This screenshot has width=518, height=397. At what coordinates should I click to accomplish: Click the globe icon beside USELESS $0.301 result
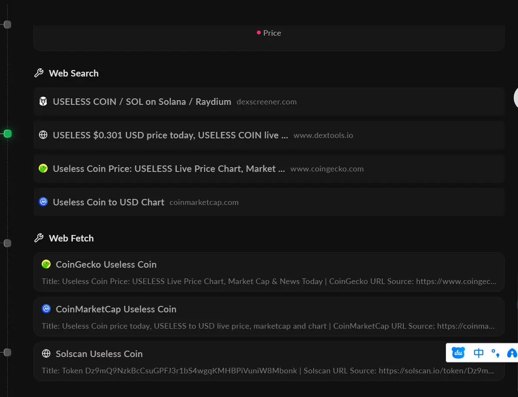pos(43,135)
